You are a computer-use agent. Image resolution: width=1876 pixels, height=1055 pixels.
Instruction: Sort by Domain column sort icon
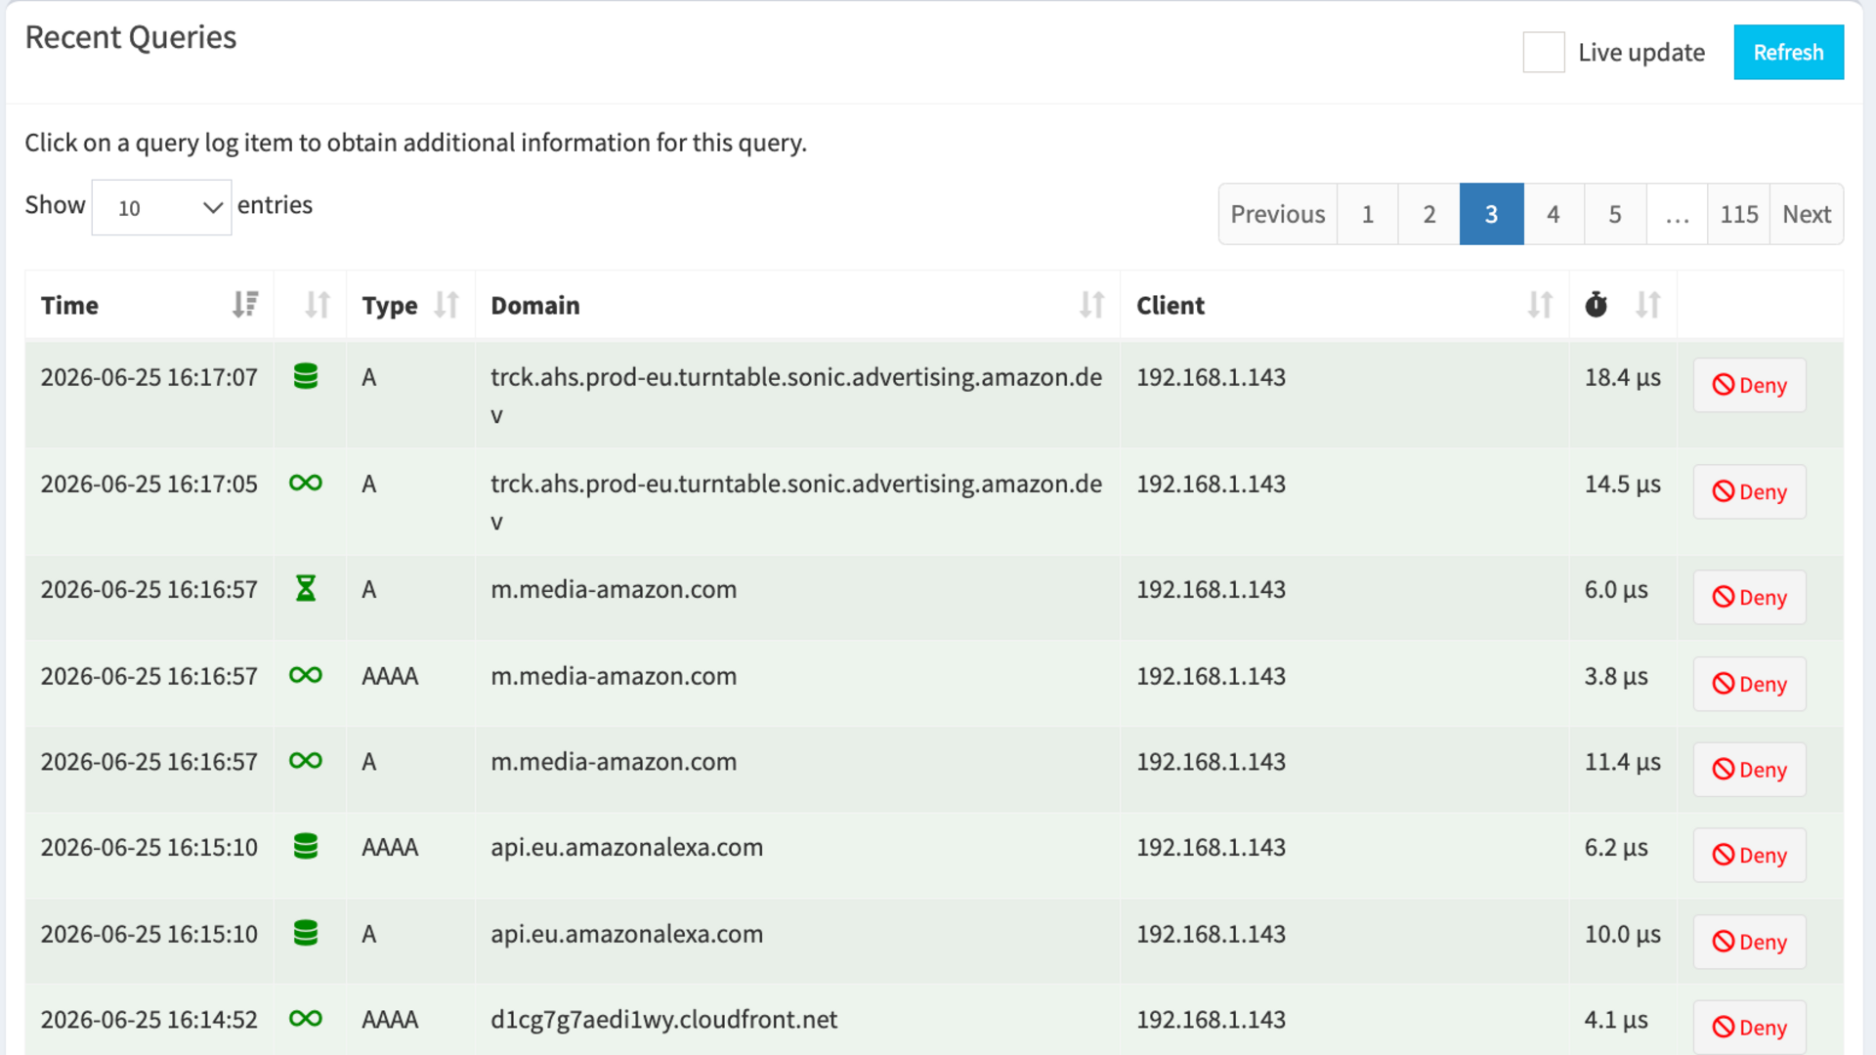(1091, 305)
